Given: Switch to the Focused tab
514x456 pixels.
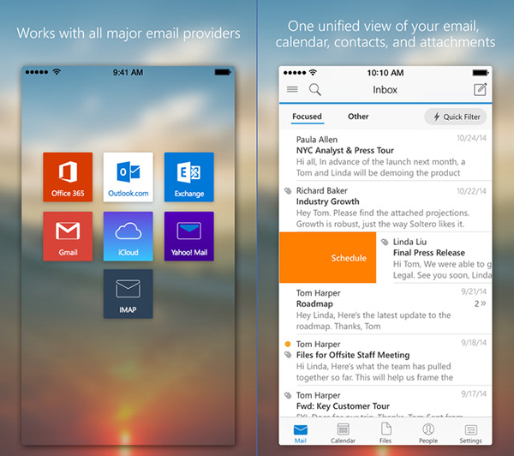Looking at the screenshot, I should [308, 117].
